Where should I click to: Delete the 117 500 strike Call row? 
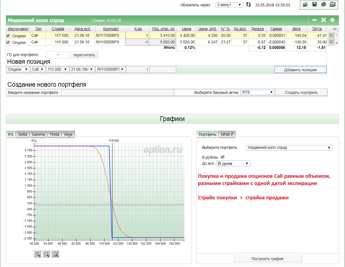point(331,35)
